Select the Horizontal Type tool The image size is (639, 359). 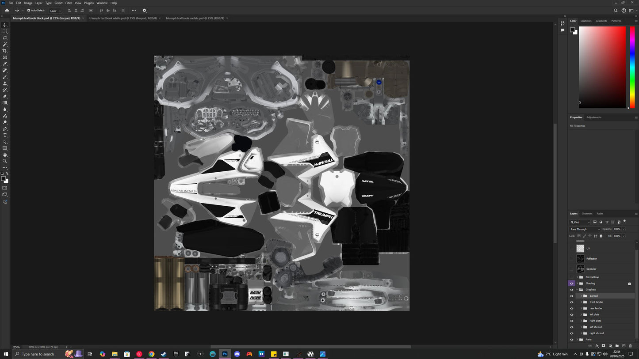5,135
